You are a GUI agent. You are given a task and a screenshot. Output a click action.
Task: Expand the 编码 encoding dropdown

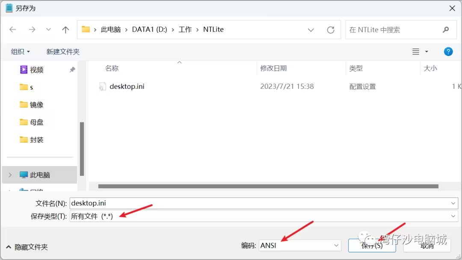coord(337,245)
